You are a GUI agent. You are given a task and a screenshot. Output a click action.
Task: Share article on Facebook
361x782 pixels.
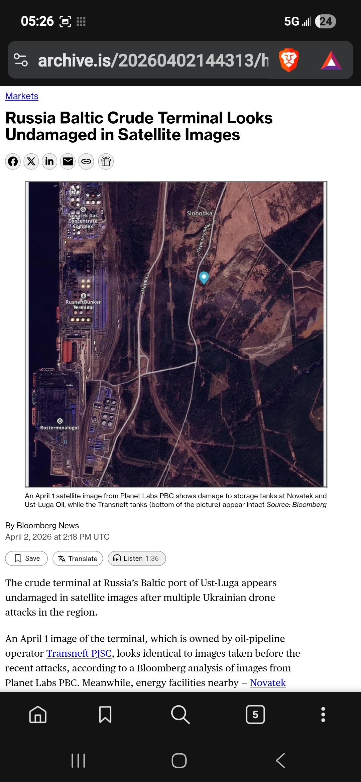pyautogui.click(x=13, y=162)
